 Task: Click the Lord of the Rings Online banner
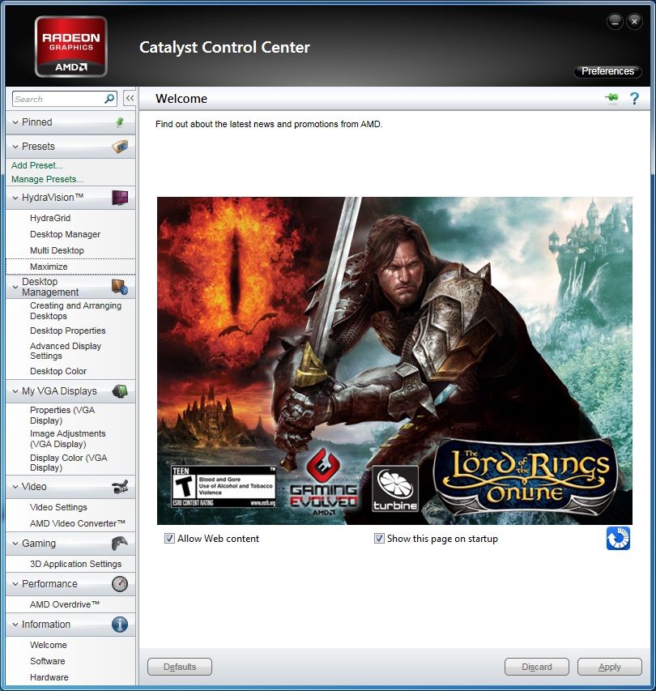394,360
